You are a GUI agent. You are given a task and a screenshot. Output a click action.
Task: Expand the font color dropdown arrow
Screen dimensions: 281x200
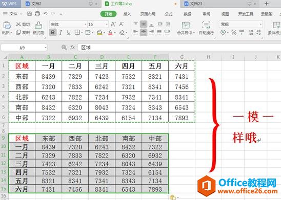[115, 33]
